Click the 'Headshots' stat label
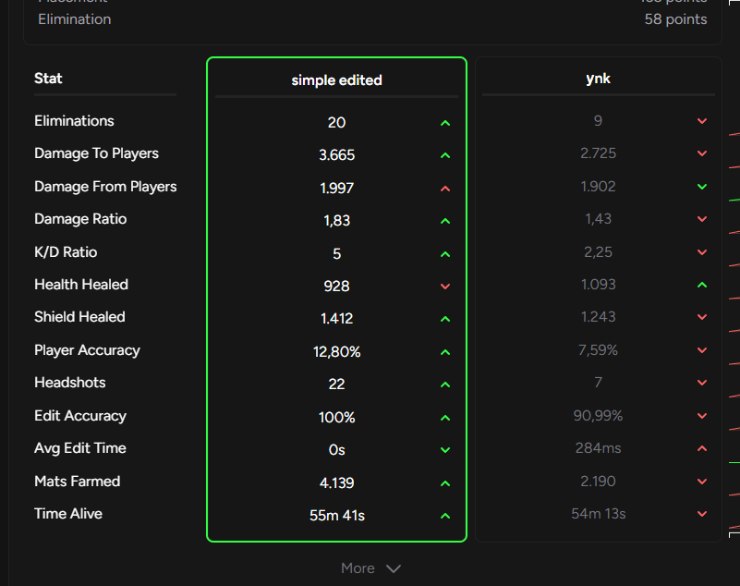Viewport: 740px width, 586px height. [x=70, y=383]
